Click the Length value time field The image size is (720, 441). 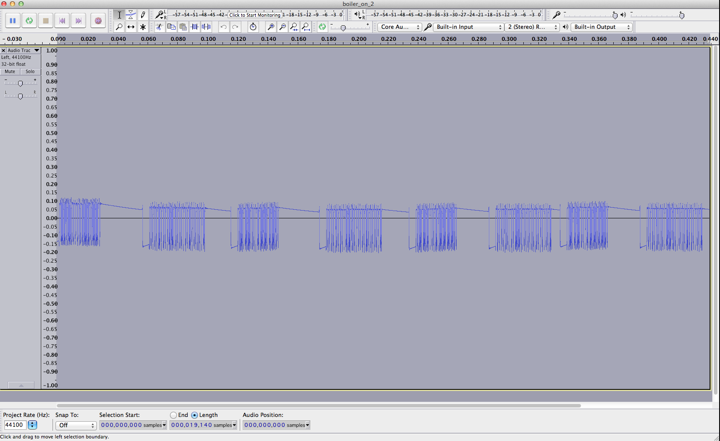[x=203, y=425]
